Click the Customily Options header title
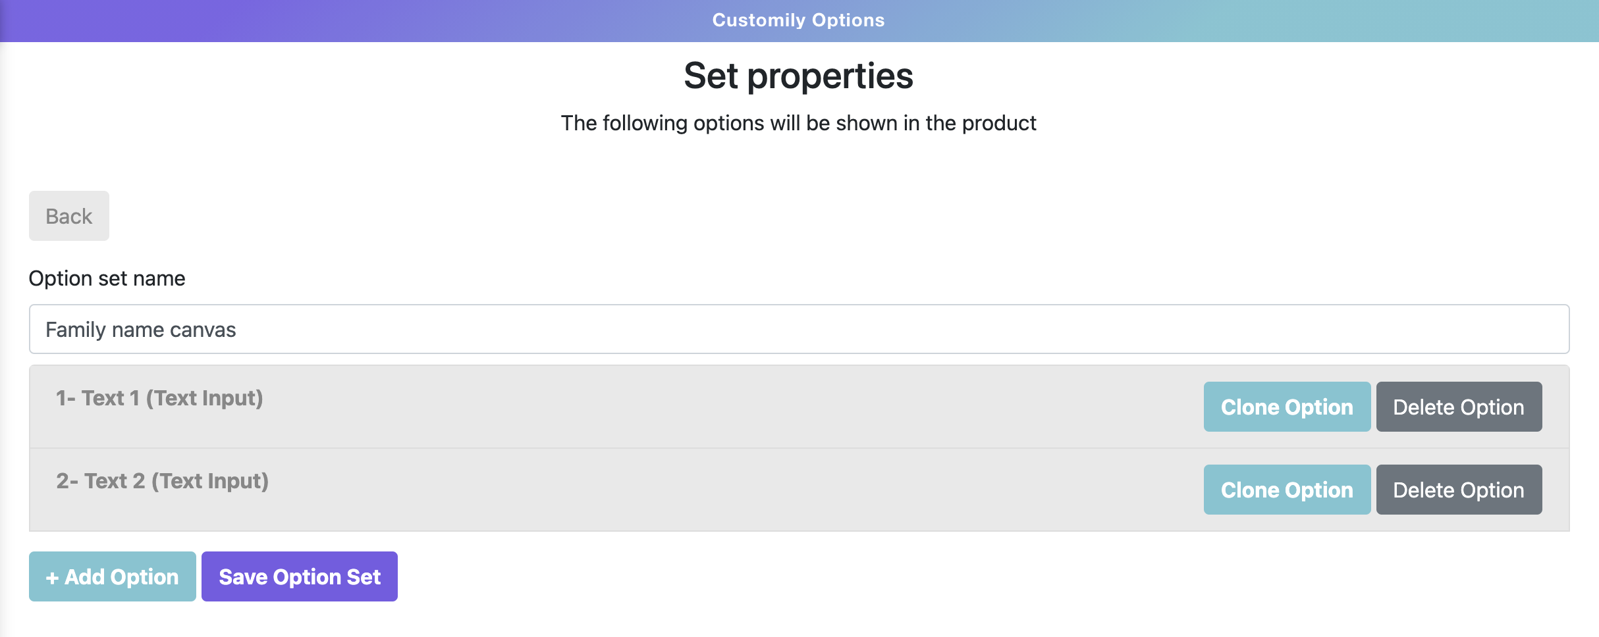 coord(798,20)
